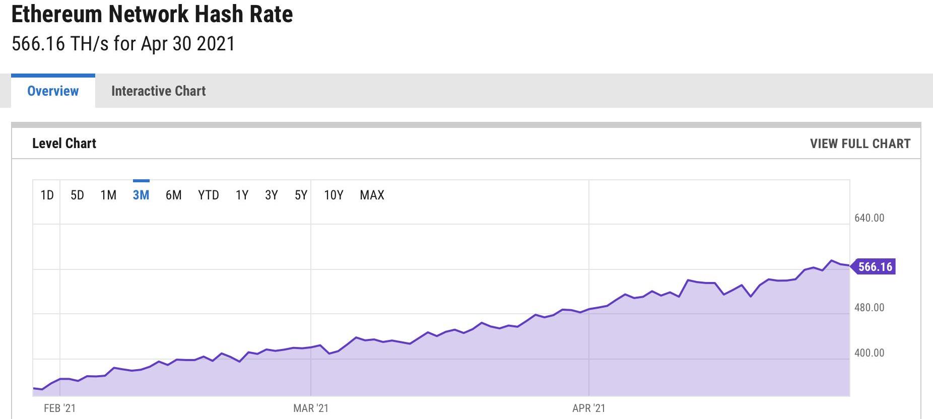This screenshot has width=933, height=419.
Task: Select the 5D time range
Action: (77, 195)
